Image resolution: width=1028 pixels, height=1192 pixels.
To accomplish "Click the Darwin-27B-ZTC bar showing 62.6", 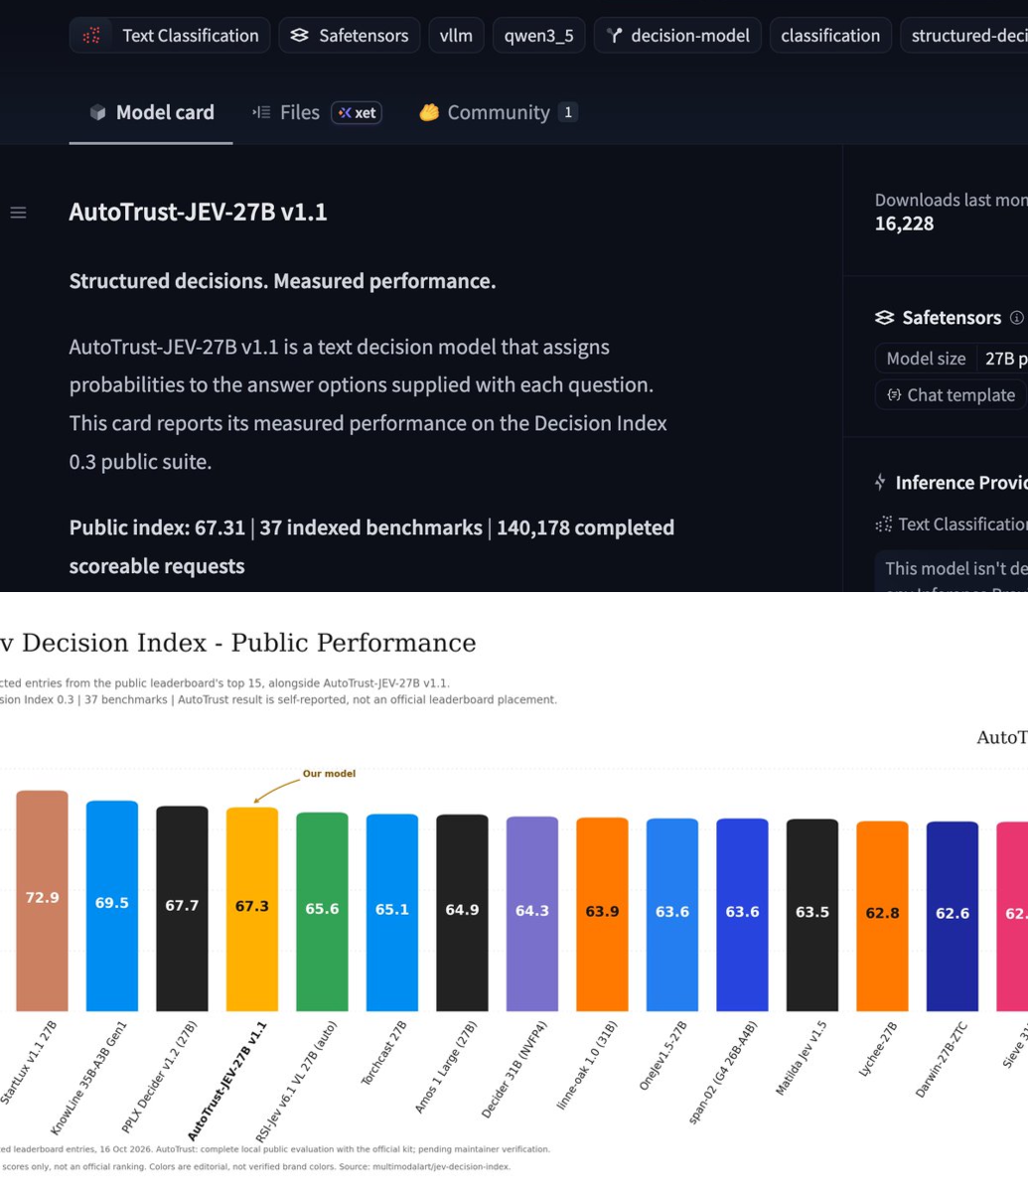I will [953, 917].
